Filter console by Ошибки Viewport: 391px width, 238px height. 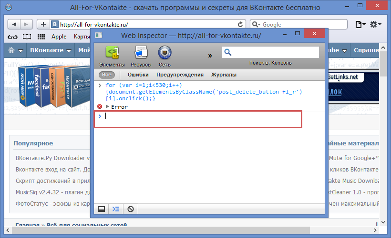(138, 75)
